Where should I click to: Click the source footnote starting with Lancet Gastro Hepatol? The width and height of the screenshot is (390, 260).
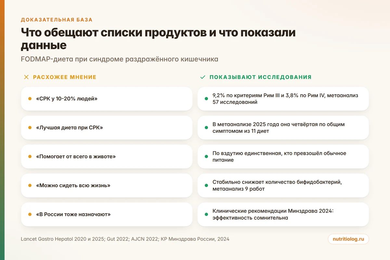(x=125, y=239)
